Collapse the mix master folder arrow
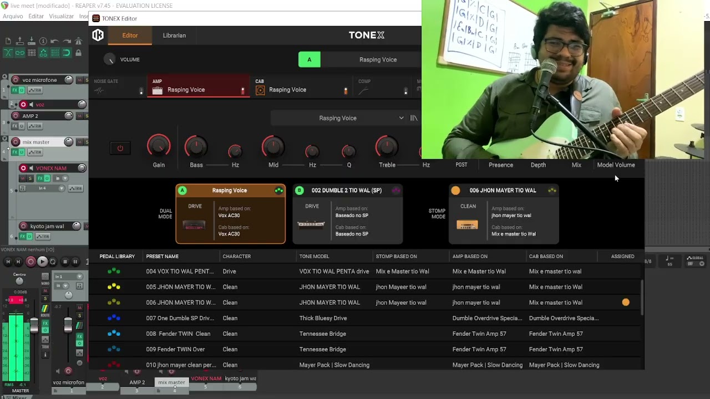Screen dimensions: 710x399 pos(4,138)
